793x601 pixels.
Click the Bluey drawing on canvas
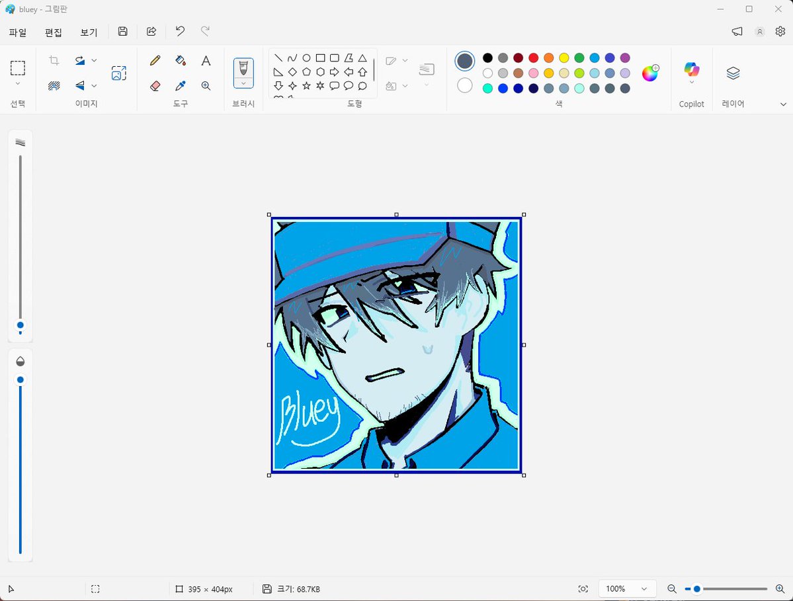coord(397,344)
